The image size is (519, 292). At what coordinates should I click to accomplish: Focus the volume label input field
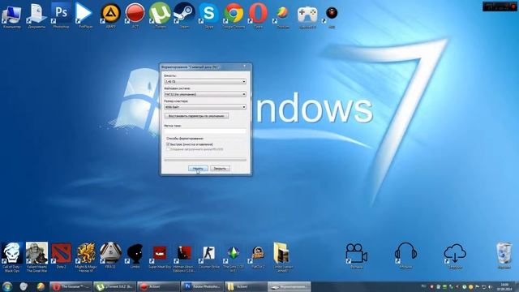(x=205, y=131)
